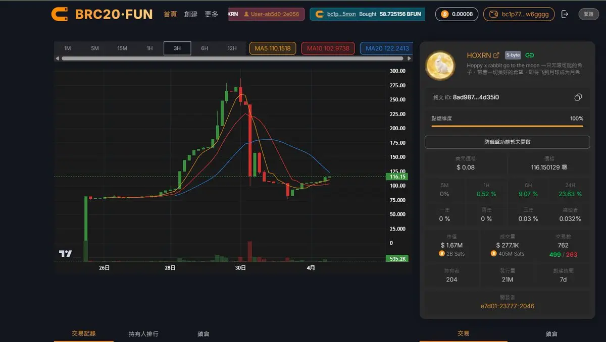Switch to the 交易記錄 tab
The image size is (606, 342).
coord(84,333)
